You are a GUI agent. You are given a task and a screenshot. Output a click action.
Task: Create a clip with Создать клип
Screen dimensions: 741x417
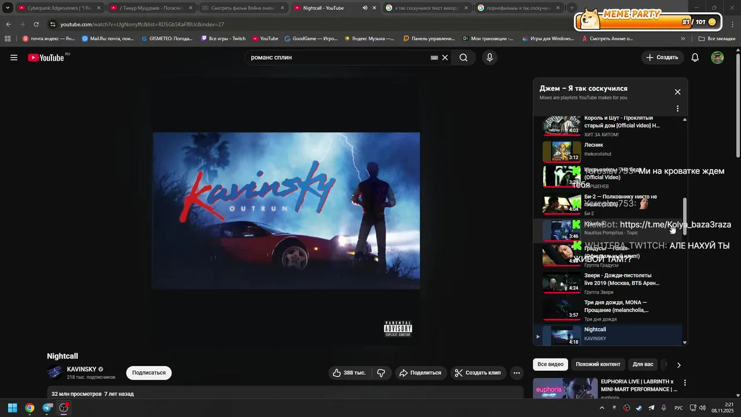click(478, 373)
